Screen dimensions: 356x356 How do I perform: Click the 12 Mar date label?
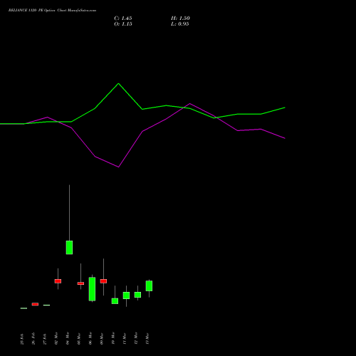(136, 338)
